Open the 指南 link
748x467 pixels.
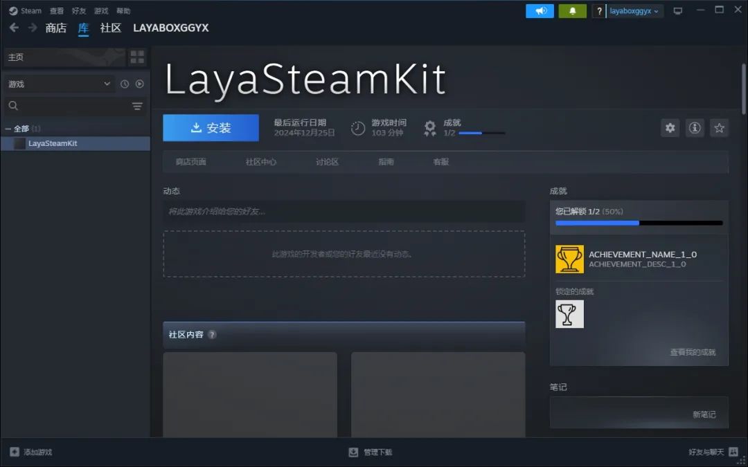point(386,162)
